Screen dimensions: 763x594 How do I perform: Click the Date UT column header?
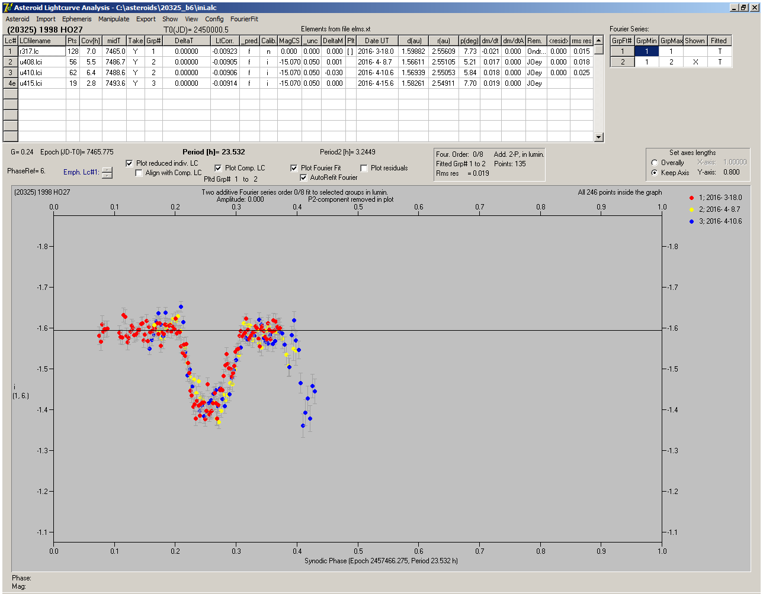click(x=377, y=41)
